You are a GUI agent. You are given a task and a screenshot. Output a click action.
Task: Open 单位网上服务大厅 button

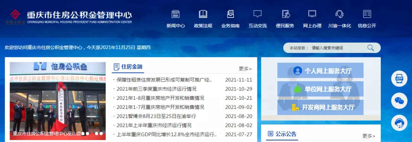[x=320, y=89]
